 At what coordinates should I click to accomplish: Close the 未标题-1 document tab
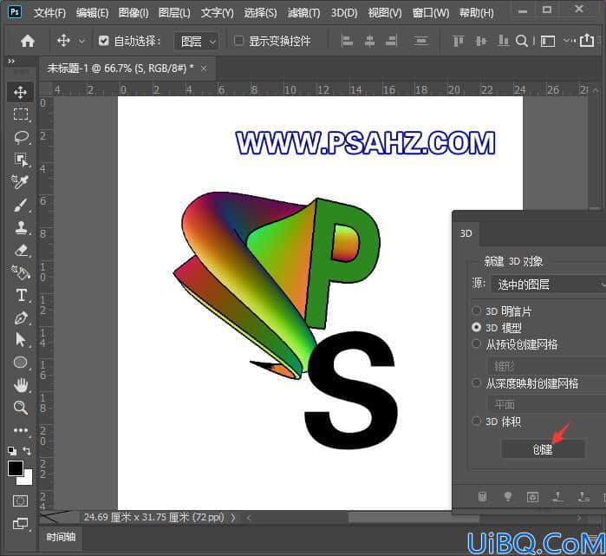click(204, 69)
